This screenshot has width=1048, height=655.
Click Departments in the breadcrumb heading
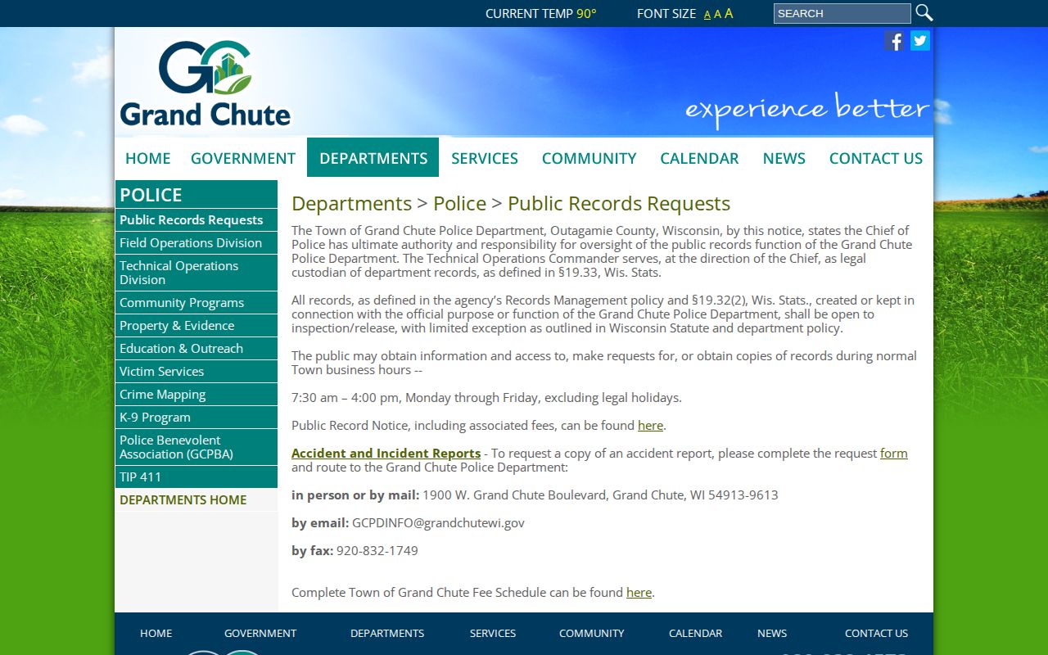[x=351, y=203]
